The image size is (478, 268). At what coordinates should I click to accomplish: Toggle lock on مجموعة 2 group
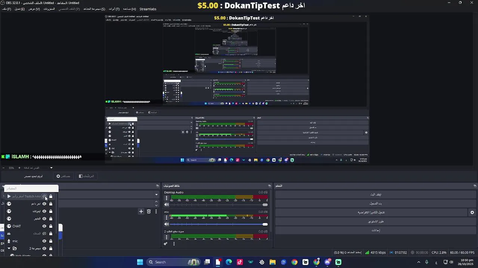click(x=51, y=248)
